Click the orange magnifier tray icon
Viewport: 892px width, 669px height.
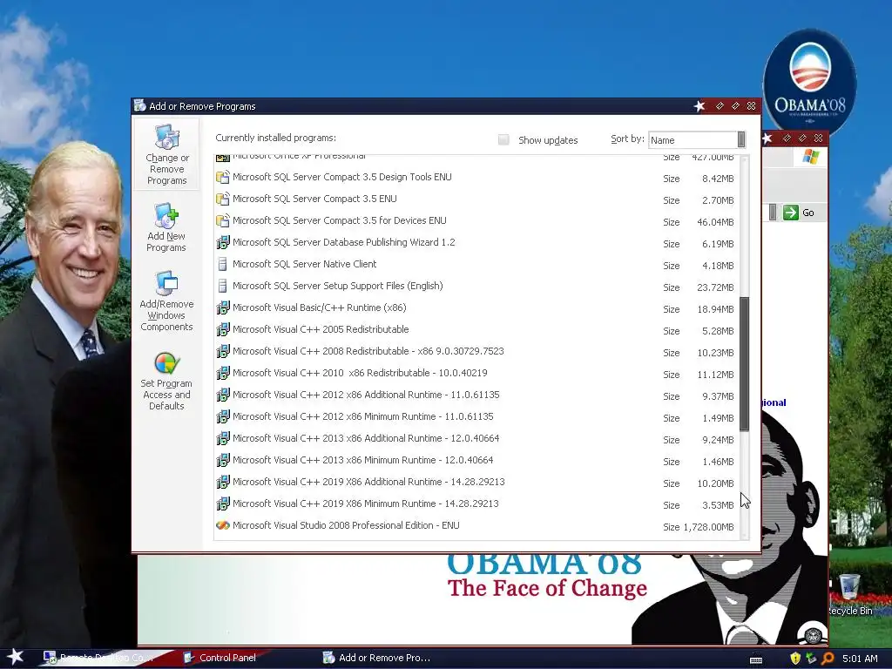click(x=828, y=659)
